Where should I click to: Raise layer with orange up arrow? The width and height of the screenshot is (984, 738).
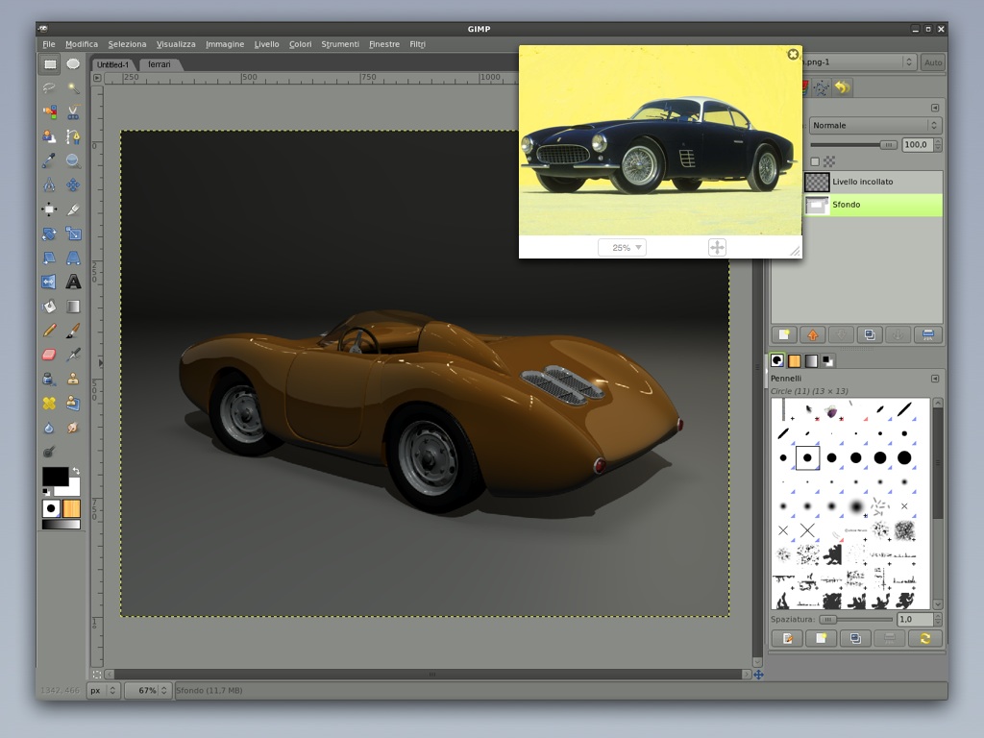point(813,334)
